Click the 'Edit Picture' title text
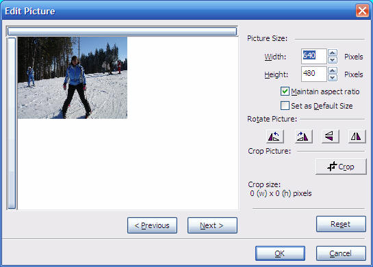 point(30,11)
